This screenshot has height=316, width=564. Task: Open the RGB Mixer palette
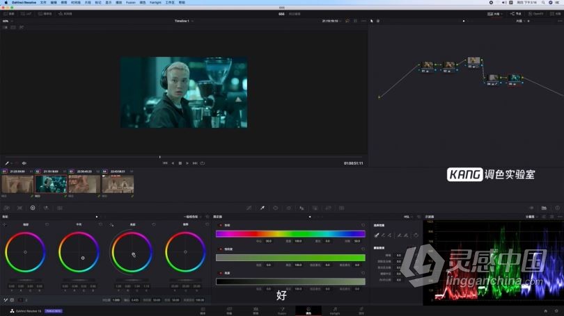[46, 208]
